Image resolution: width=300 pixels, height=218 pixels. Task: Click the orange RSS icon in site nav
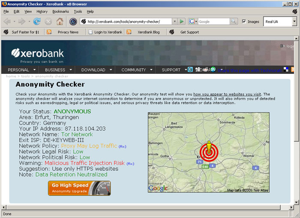coord(293,70)
